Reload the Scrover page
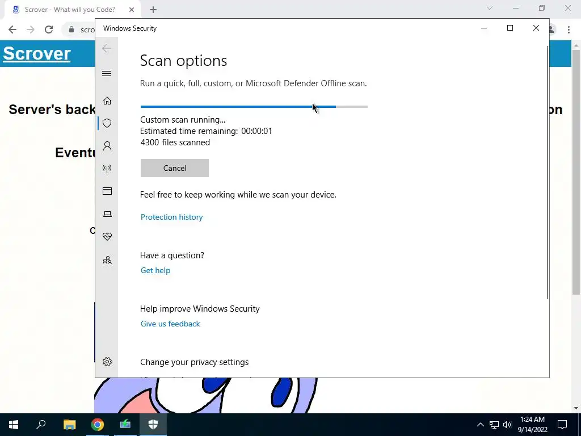581x436 pixels. pos(49,30)
